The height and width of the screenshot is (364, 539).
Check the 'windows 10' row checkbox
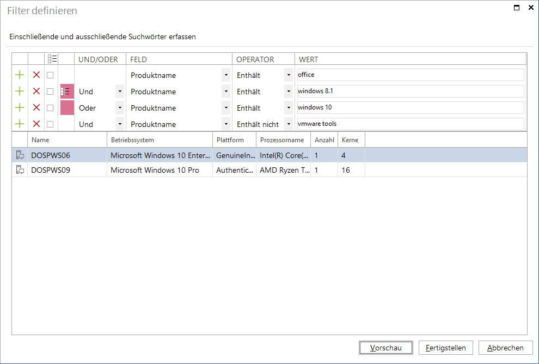50,108
